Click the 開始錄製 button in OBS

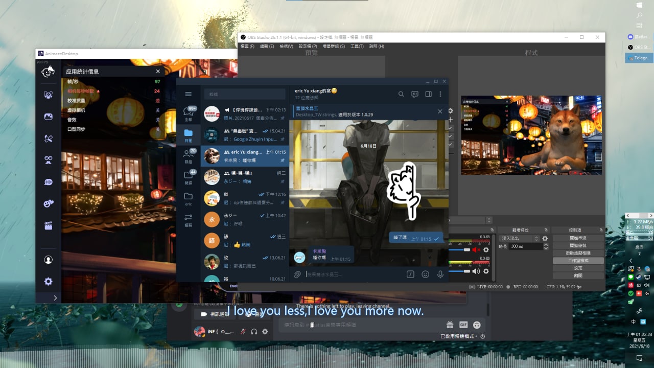(x=578, y=246)
